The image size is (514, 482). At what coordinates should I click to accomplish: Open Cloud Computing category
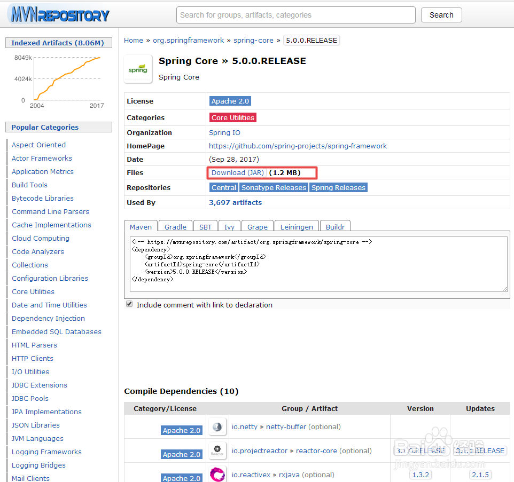pos(41,239)
